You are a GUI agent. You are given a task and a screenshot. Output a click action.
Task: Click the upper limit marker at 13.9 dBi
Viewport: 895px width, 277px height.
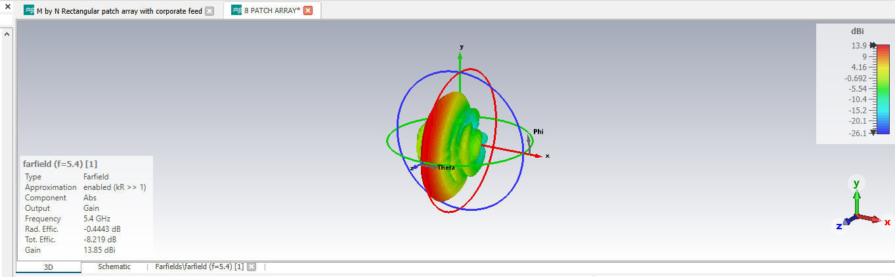873,45
